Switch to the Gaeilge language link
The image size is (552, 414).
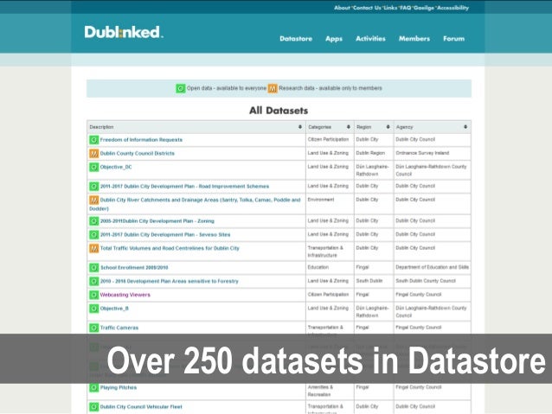[423, 8]
